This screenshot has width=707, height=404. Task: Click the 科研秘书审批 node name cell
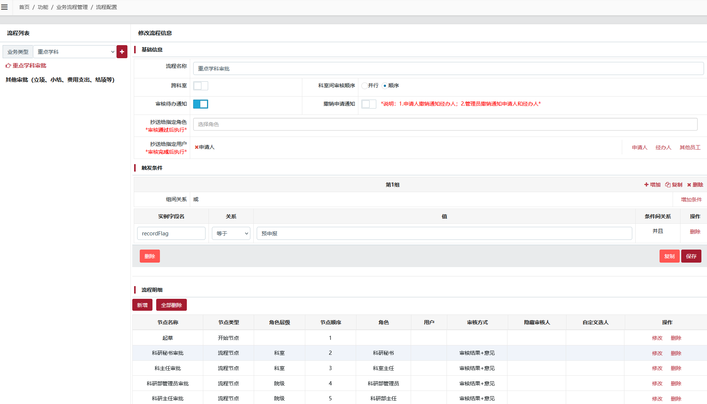tap(168, 353)
